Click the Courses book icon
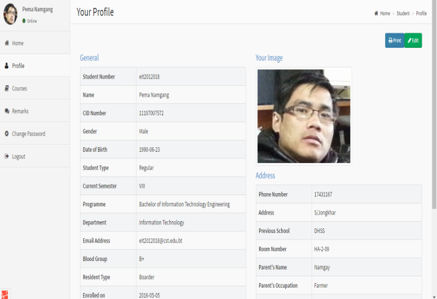Viewport: 437px width, 299px height. click(7, 89)
